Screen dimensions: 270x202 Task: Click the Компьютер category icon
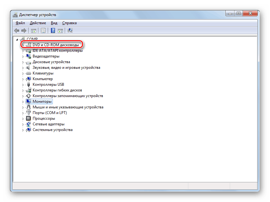(28, 79)
